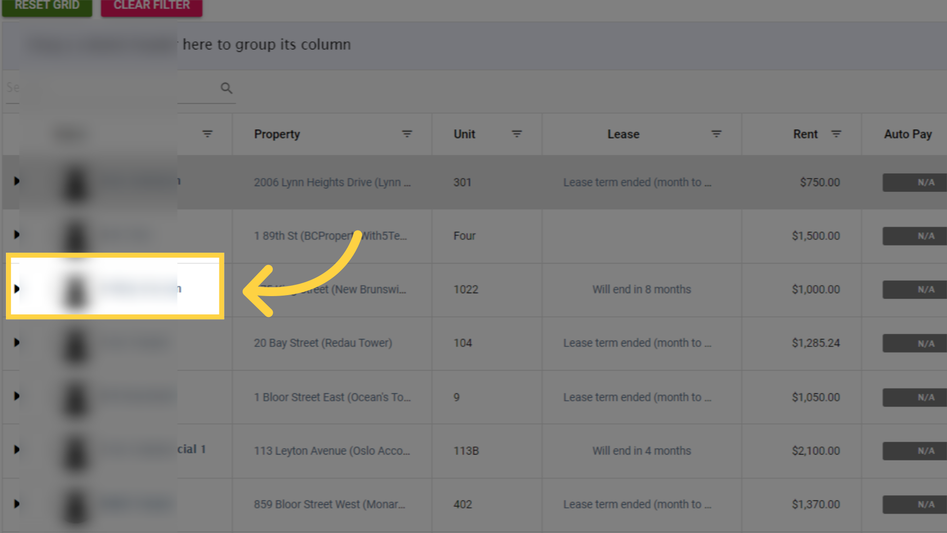Expand the 113 Leyton Avenue row

pyautogui.click(x=16, y=450)
